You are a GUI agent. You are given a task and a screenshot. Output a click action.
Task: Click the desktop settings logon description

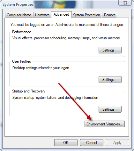[x=41, y=68]
